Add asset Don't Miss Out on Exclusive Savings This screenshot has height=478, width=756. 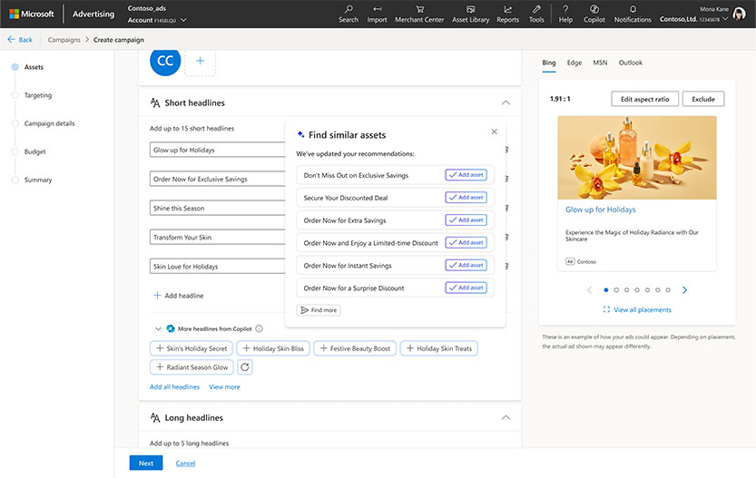tap(466, 175)
